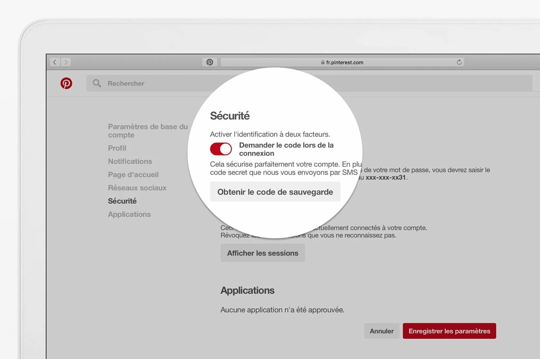The height and width of the screenshot is (359, 540).
Task: Click the Annuler button
Action: click(382, 331)
